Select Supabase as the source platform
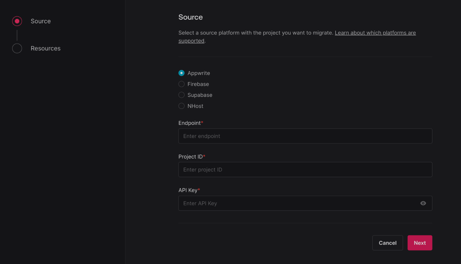461x264 pixels. (x=181, y=95)
